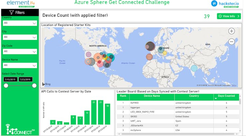Click the large dark bubble over the UK

[151, 46]
